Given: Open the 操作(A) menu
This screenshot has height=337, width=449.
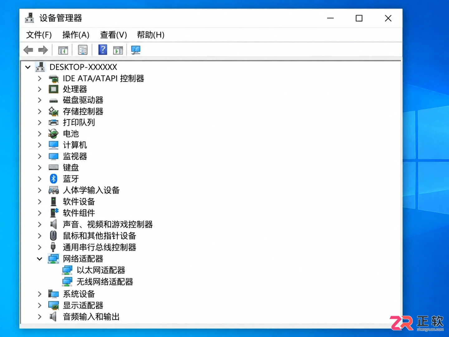Looking at the screenshot, I should (x=76, y=35).
